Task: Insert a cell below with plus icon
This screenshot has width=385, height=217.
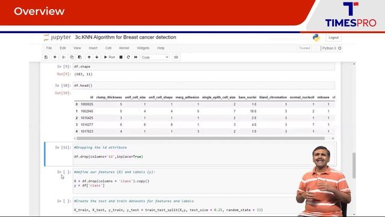Action: pos(55,57)
